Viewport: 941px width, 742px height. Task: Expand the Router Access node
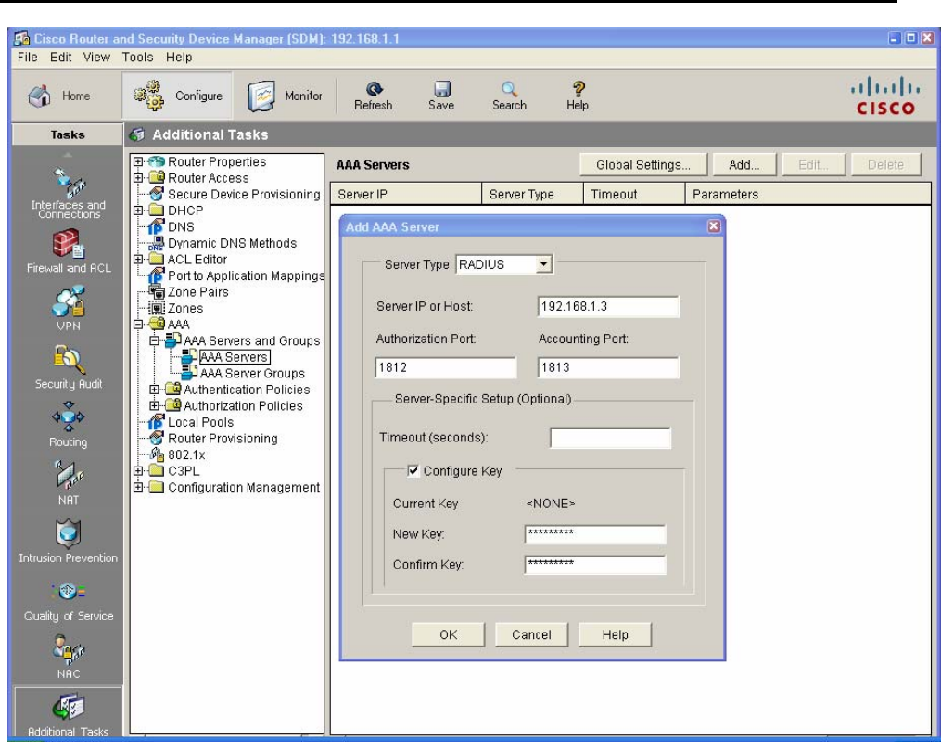138,178
